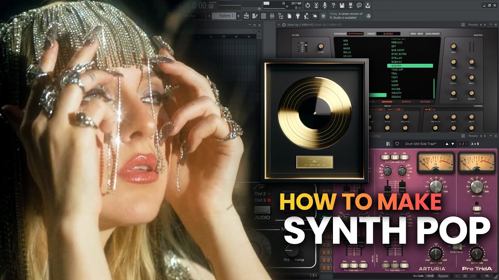Switch to the EFFECTS tab in Heat Up
The height and width of the screenshot is (280, 499).
coord(406,102)
